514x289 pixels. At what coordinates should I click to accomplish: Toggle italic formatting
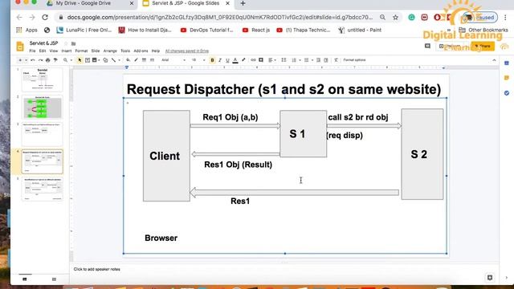[220, 60]
